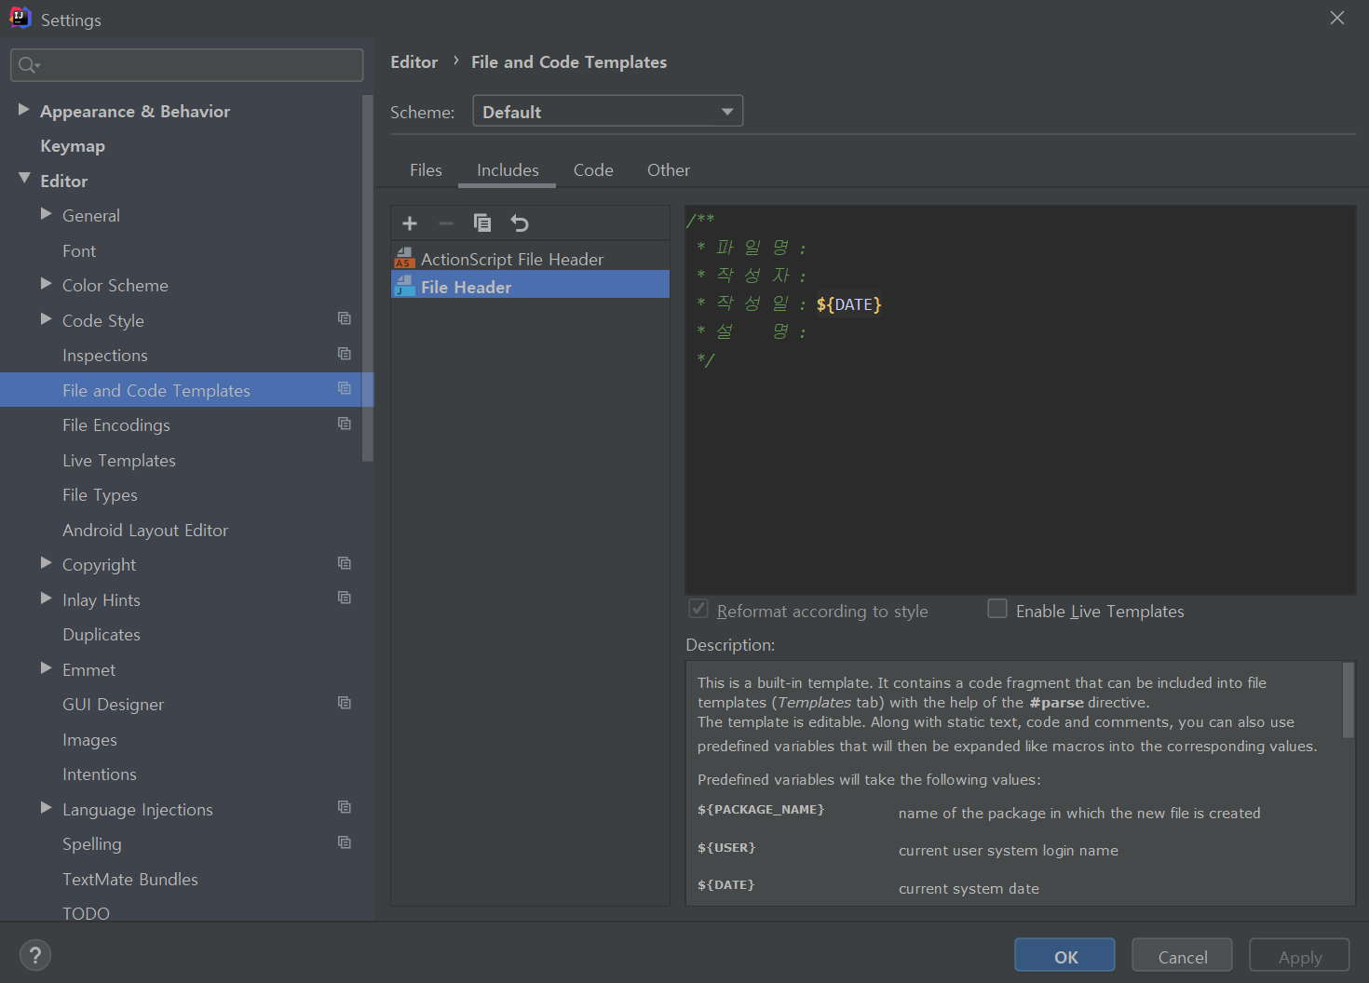Reset template to default with revert icon
Image resolution: width=1369 pixels, height=983 pixels.
coord(519,223)
